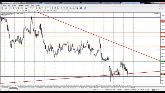Open the Сервис menu

click(27, 5)
